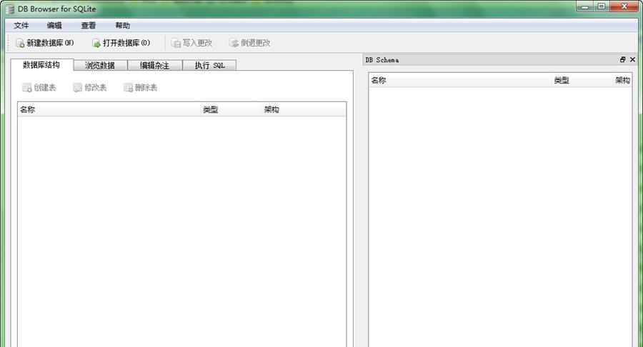This screenshot has width=643, height=347.
Task: Click 架构 column header in DB Schema panel
Action: [622, 80]
